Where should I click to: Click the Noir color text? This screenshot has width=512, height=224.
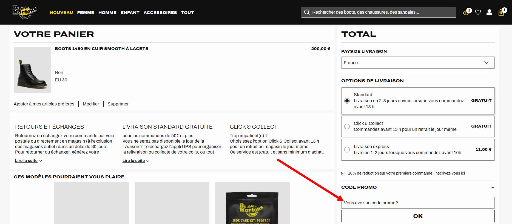point(59,73)
